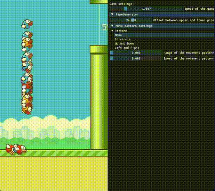Click the 'Offset between upper and lower pipe' label
Screen dimensions: 215x191
[x=184, y=20]
